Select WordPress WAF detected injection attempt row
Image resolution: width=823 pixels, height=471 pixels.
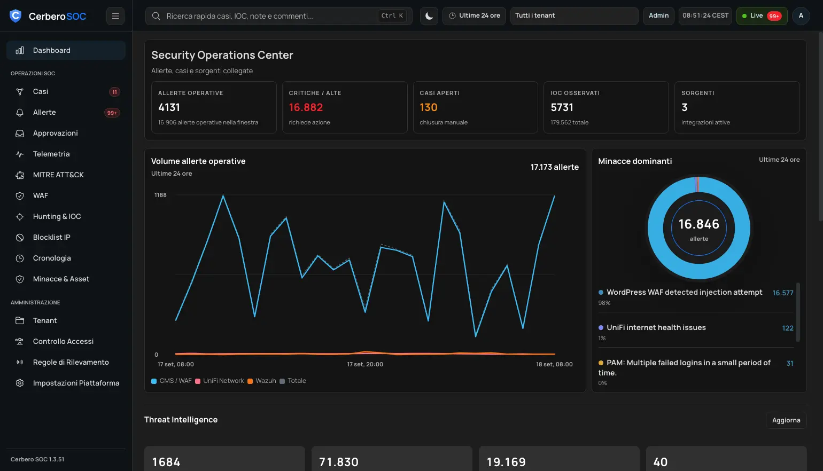696,297
